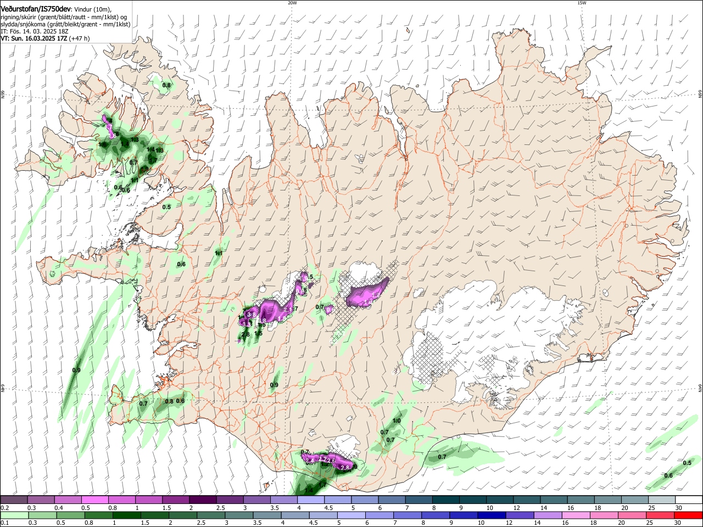Screen dimensions: 703x527
Task: Pick lower legend blue swatch between 7 and 8
Action: point(408,515)
